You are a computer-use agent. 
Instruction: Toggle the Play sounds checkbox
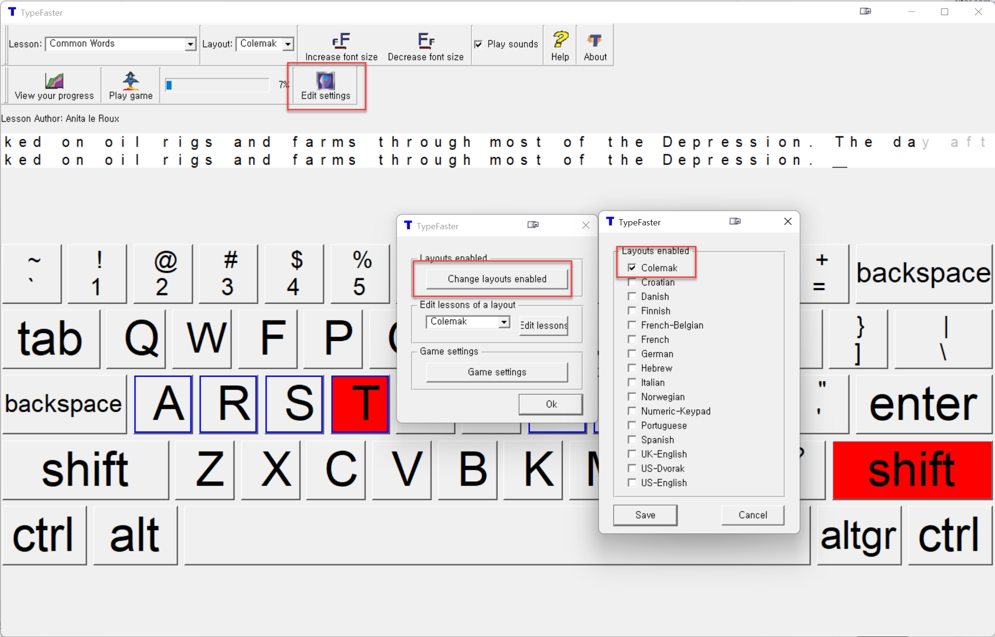[x=478, y=44]
